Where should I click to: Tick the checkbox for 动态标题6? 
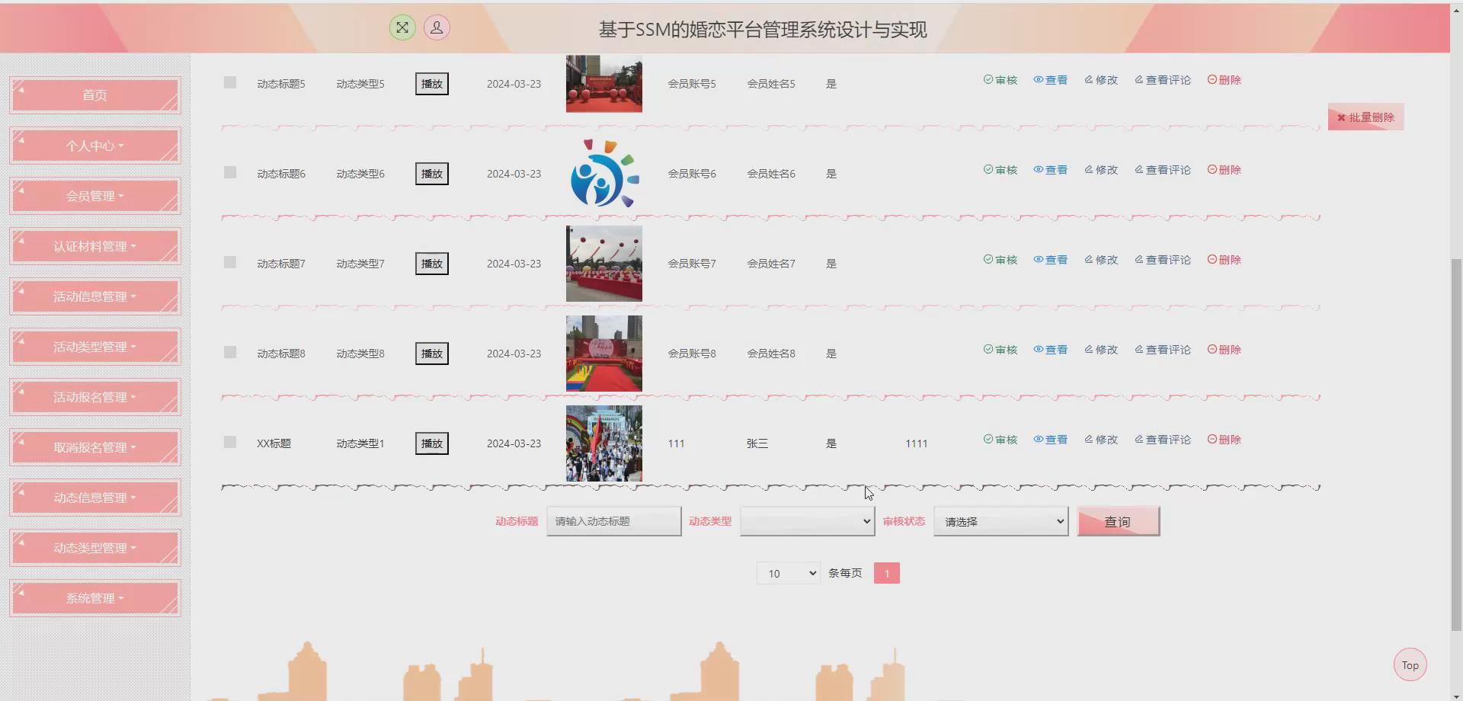(230, 172)
